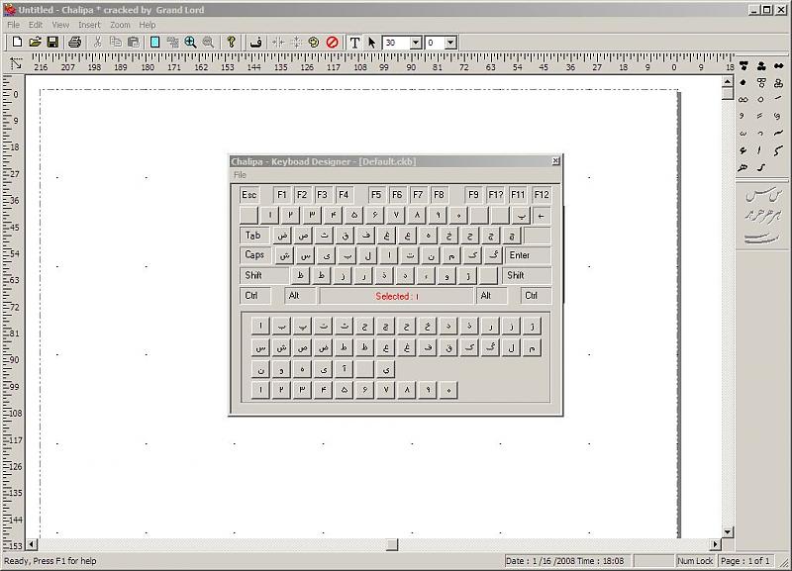Close the Keyboard Designer dialog
792x571 pixels.
[x=555, y=160]
